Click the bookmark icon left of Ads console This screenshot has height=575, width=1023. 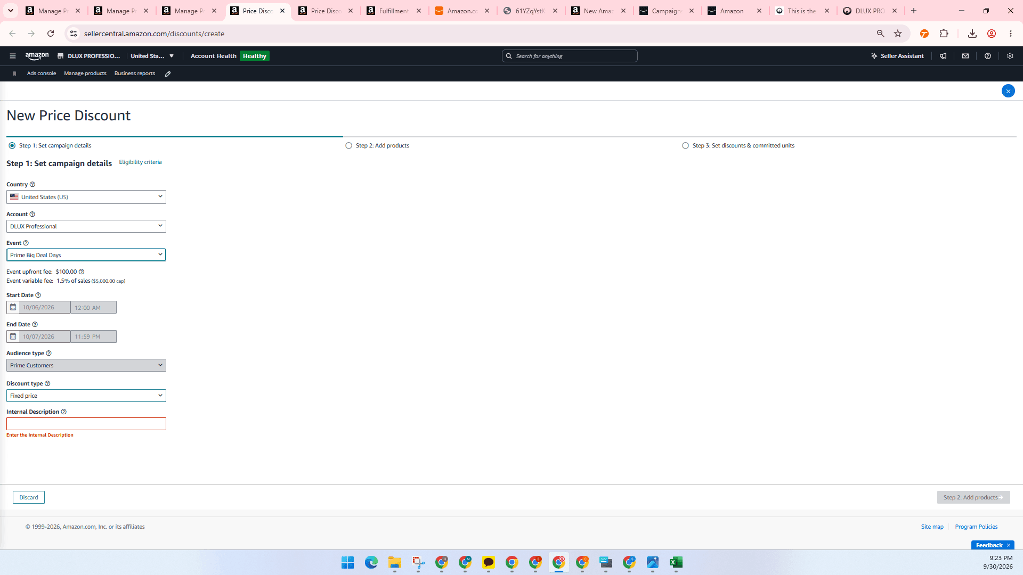click(14, 74)
